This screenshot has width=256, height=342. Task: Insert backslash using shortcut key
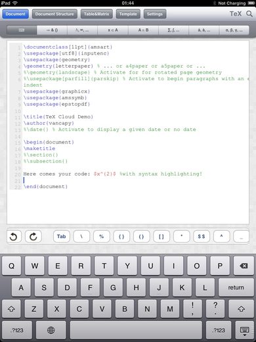(81, 236)
